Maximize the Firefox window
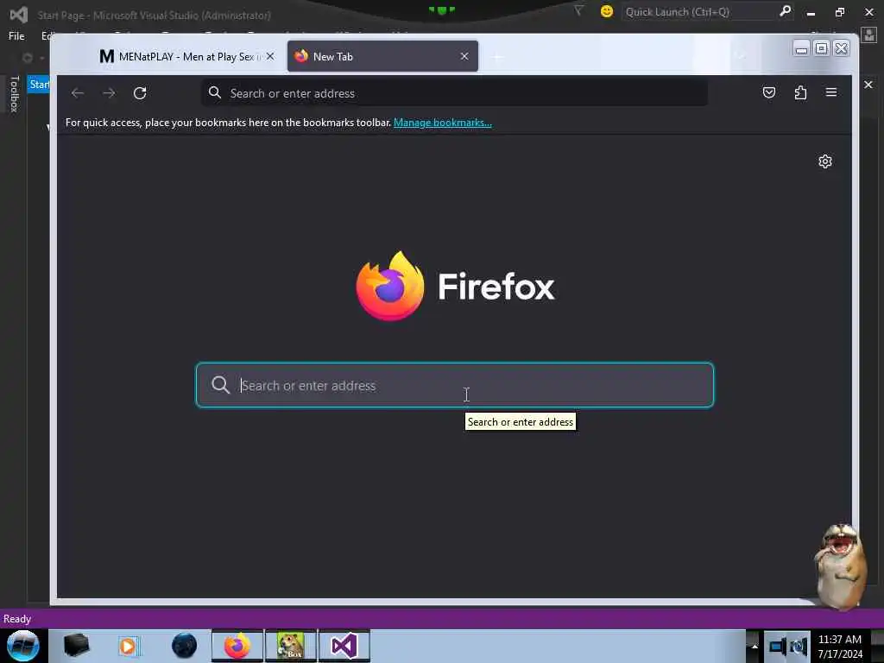884x663 pixels. tap(822, 48)
